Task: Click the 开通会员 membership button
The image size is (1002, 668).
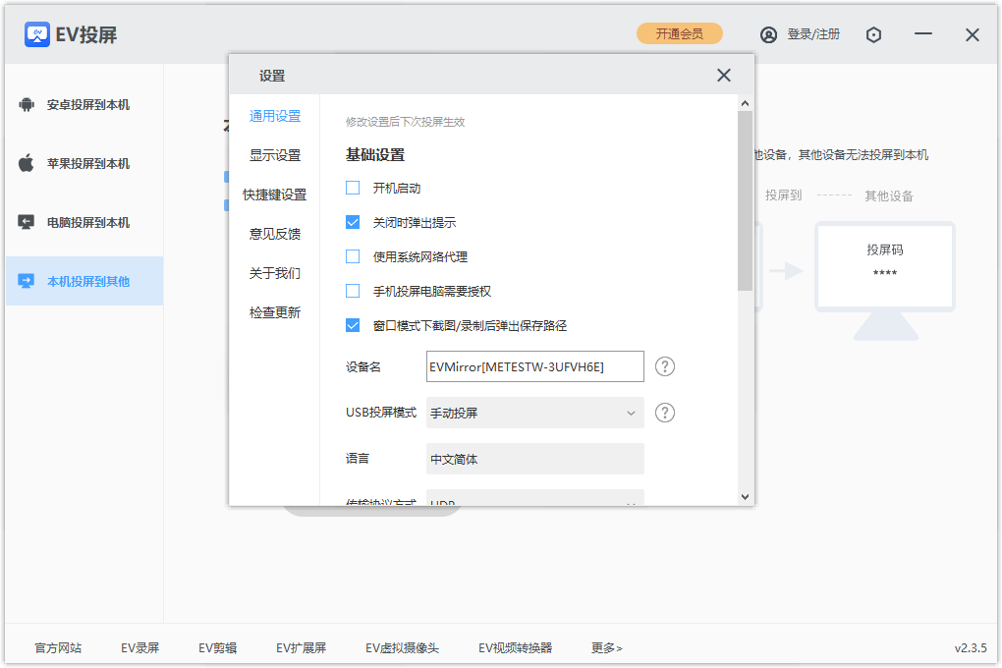Action: click(679, 32)
